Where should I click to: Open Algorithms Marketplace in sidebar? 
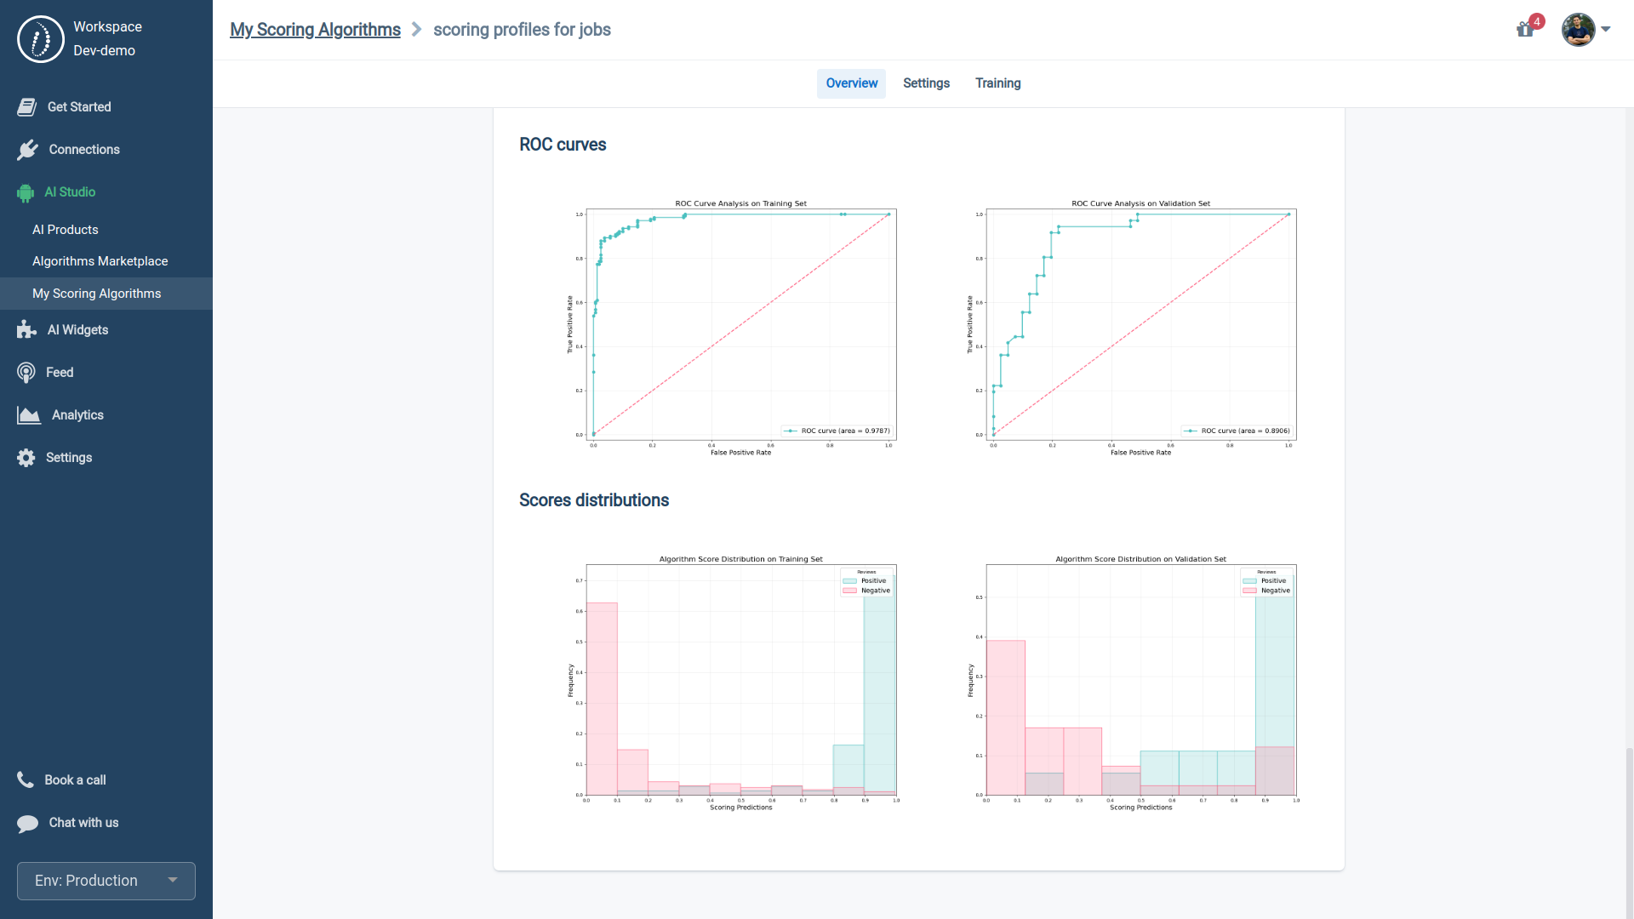click(x=100, y=261)
